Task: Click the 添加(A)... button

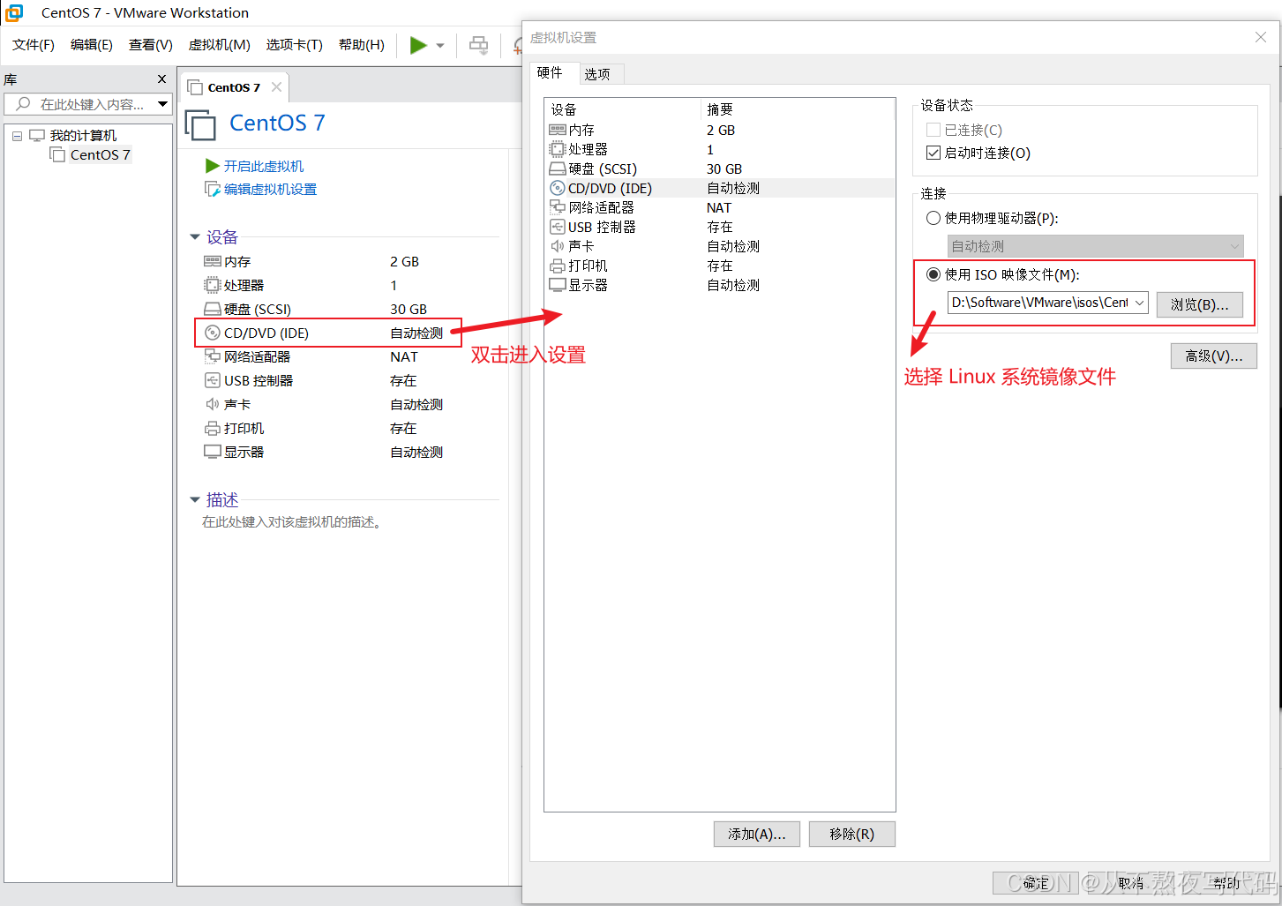Action: click(x=757, y=835)
